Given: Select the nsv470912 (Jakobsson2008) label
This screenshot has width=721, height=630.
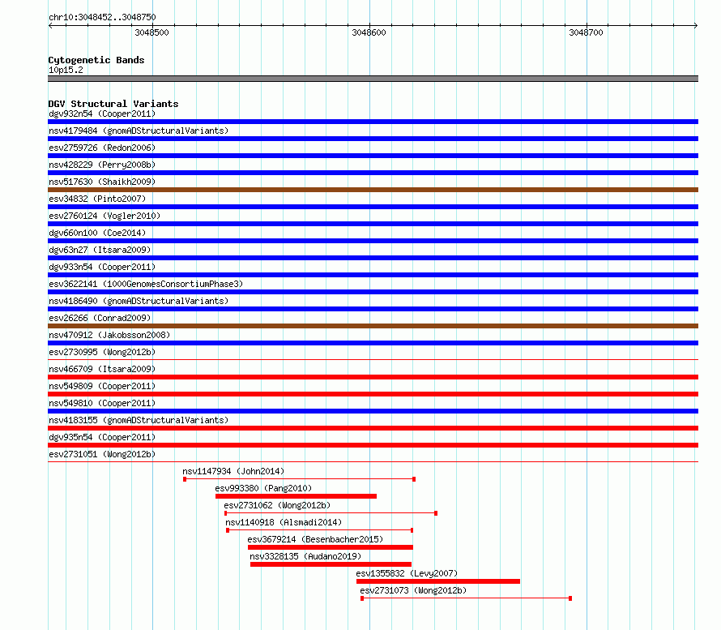Looking at the screenshot, I should click(x=109, y=335).
